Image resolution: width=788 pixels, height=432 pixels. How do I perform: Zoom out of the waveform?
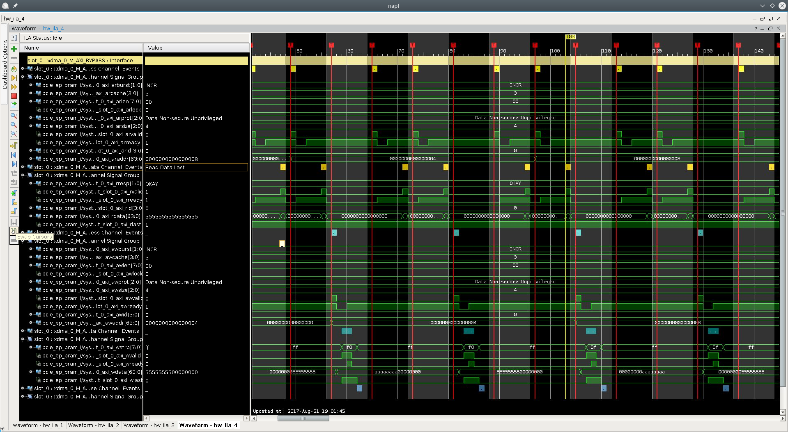coord(14,125)
